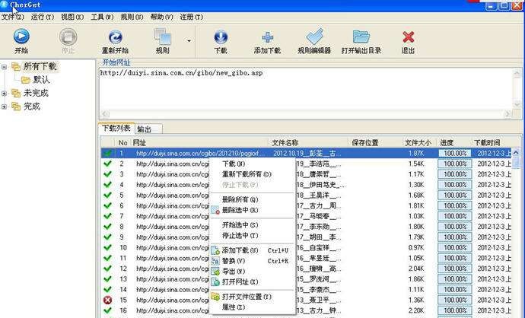Select row 12 file size 2.04K
The width and height of the screenshot is (525, 318).
pos(416,269)
